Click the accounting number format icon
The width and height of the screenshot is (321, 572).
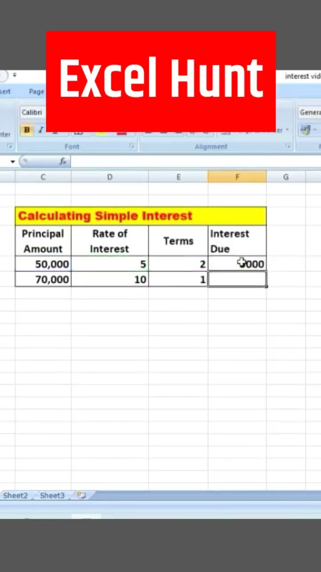point(305,130)
